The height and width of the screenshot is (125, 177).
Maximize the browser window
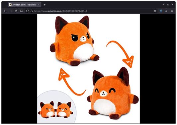click(x=168, y=5)
